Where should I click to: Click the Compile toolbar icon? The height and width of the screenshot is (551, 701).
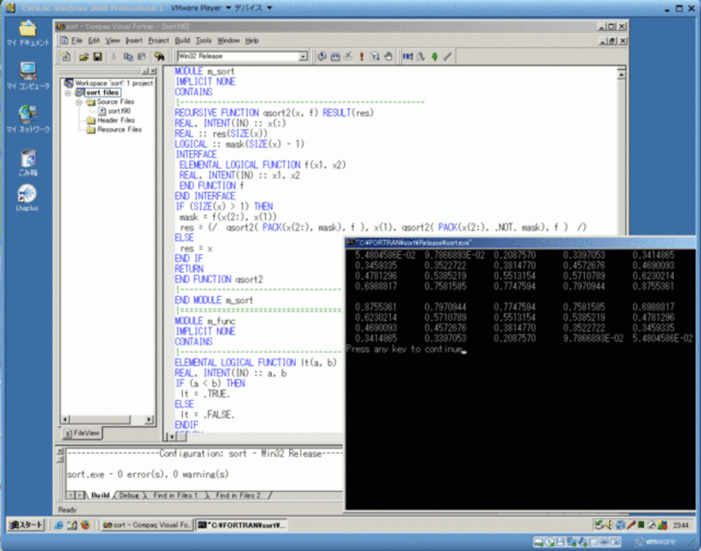tap(322, 56)
